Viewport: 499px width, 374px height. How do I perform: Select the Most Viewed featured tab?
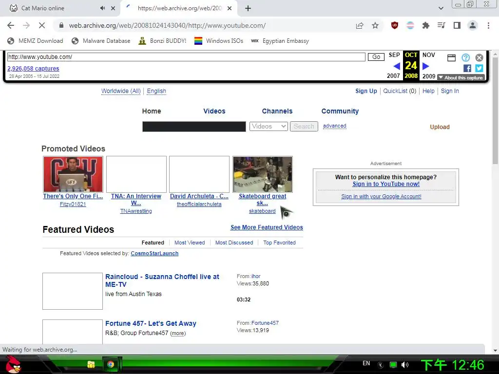pyautogui.click(x=190, y=243)
